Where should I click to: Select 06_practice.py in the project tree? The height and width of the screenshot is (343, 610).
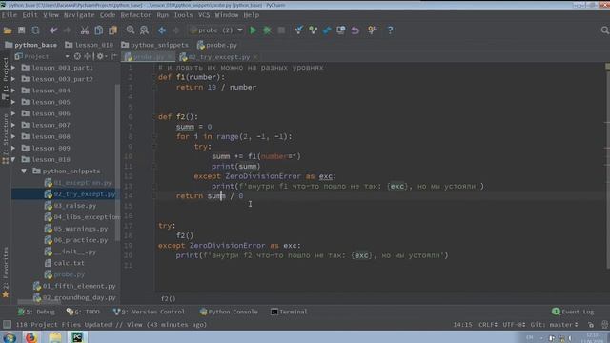tap(81, 240)
